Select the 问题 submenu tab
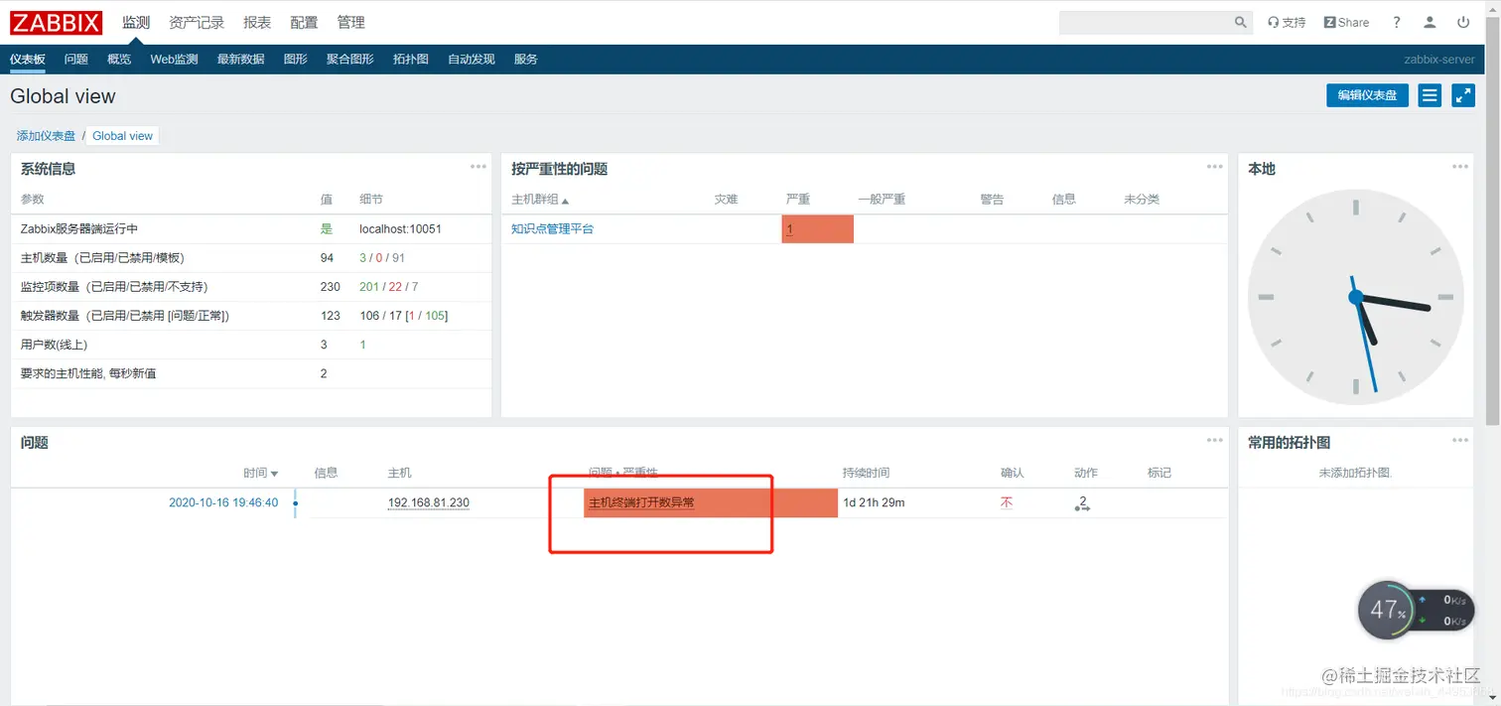The image size is (1501, 706). (76, 60)
